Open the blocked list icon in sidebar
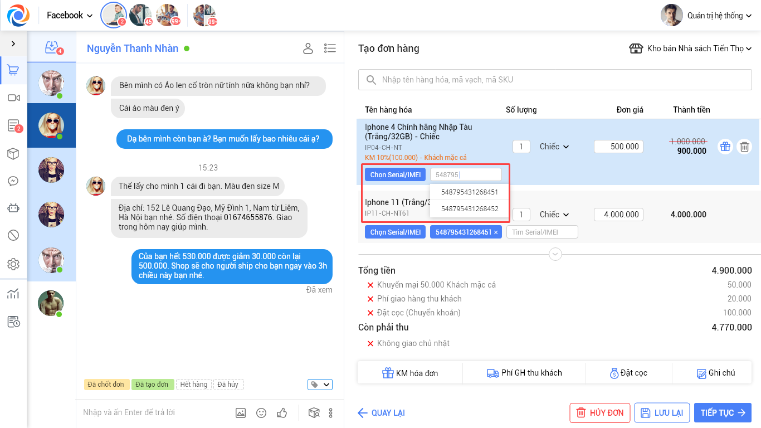This screenshot has width=761, height=428. click(x=13, y=235)
